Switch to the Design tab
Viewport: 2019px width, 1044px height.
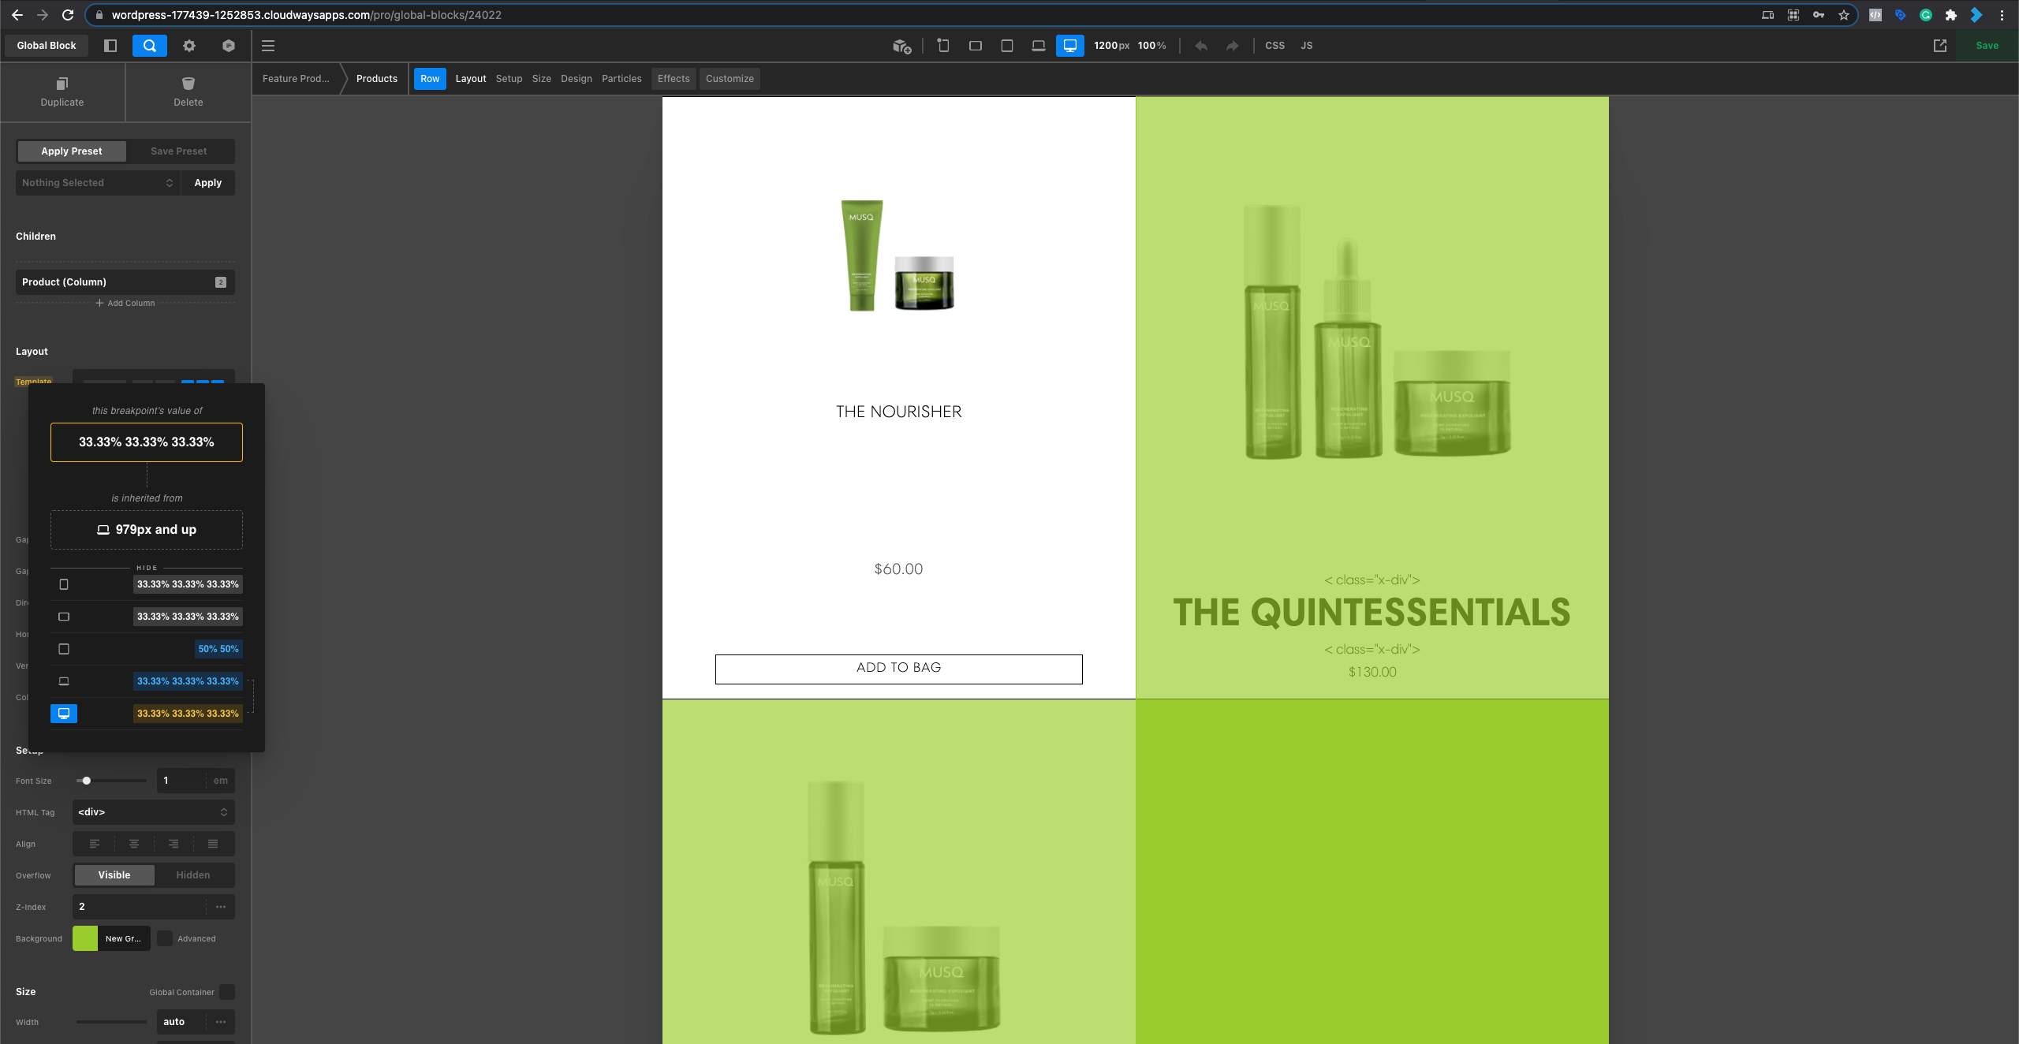click(x=576, y=79)
